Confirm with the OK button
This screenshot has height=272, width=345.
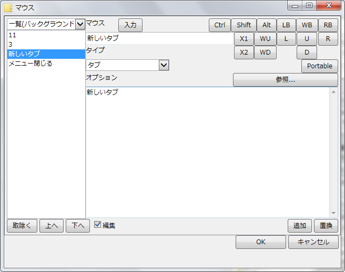click(261, 242)
